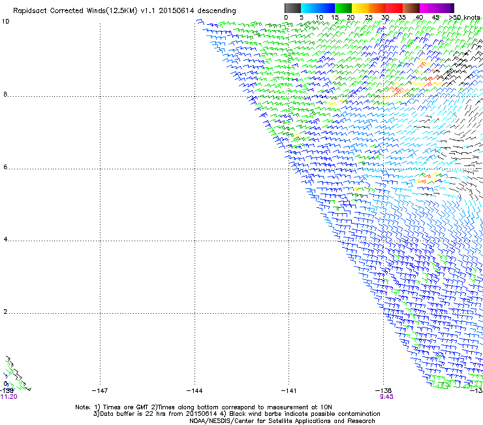
Task: Click the 'Data buffer is 22 hrs' note line
Action: pyautogui.click(x=236, y=414)
